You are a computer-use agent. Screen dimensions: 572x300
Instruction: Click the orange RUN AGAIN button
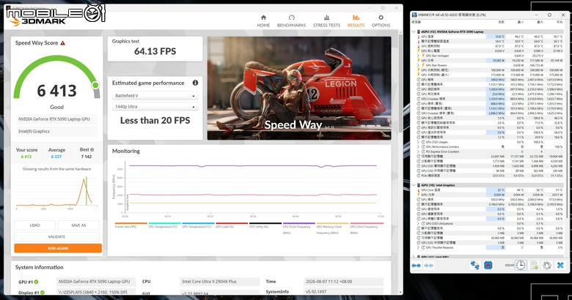[x=58, y=248]
